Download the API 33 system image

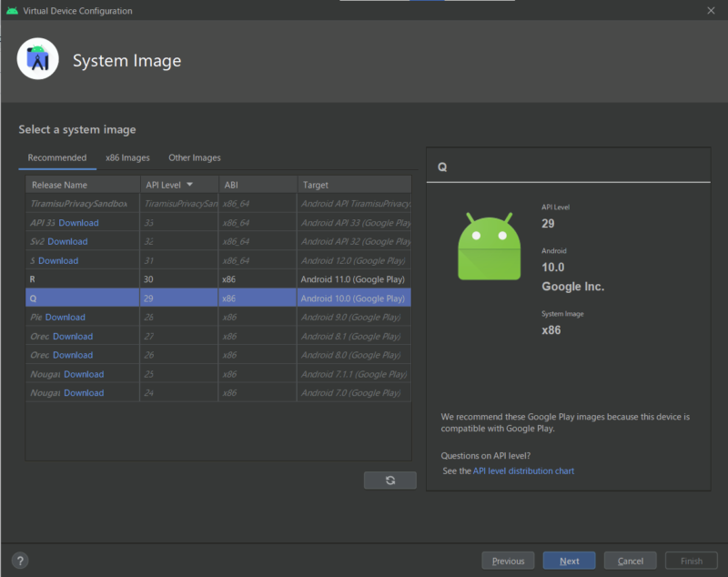click(x=78, y=223)
